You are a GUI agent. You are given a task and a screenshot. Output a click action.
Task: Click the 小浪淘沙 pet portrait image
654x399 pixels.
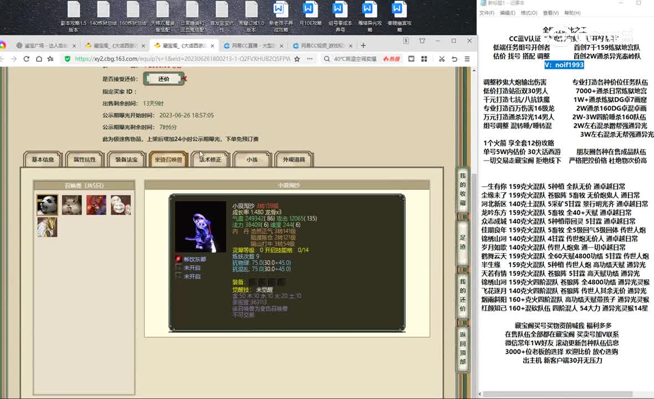pyautogui.click(x=200, y=227)
